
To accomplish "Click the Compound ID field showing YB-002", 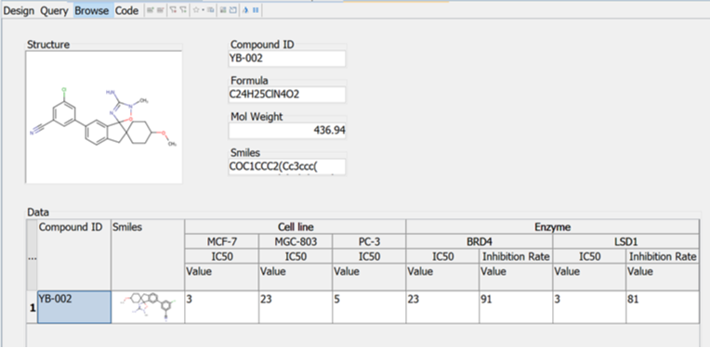I will pos(287,58).
